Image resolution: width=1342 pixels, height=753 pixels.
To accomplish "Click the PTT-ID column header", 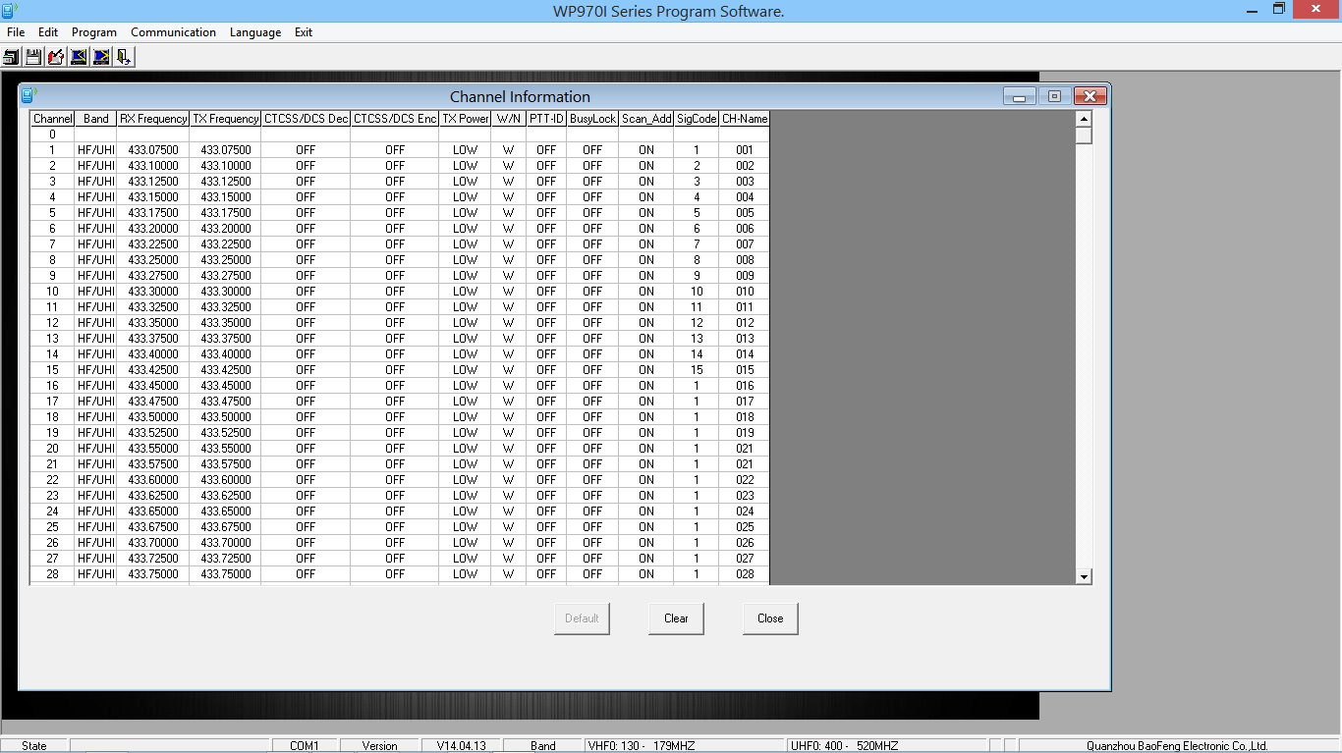I will tap(546, 119).
